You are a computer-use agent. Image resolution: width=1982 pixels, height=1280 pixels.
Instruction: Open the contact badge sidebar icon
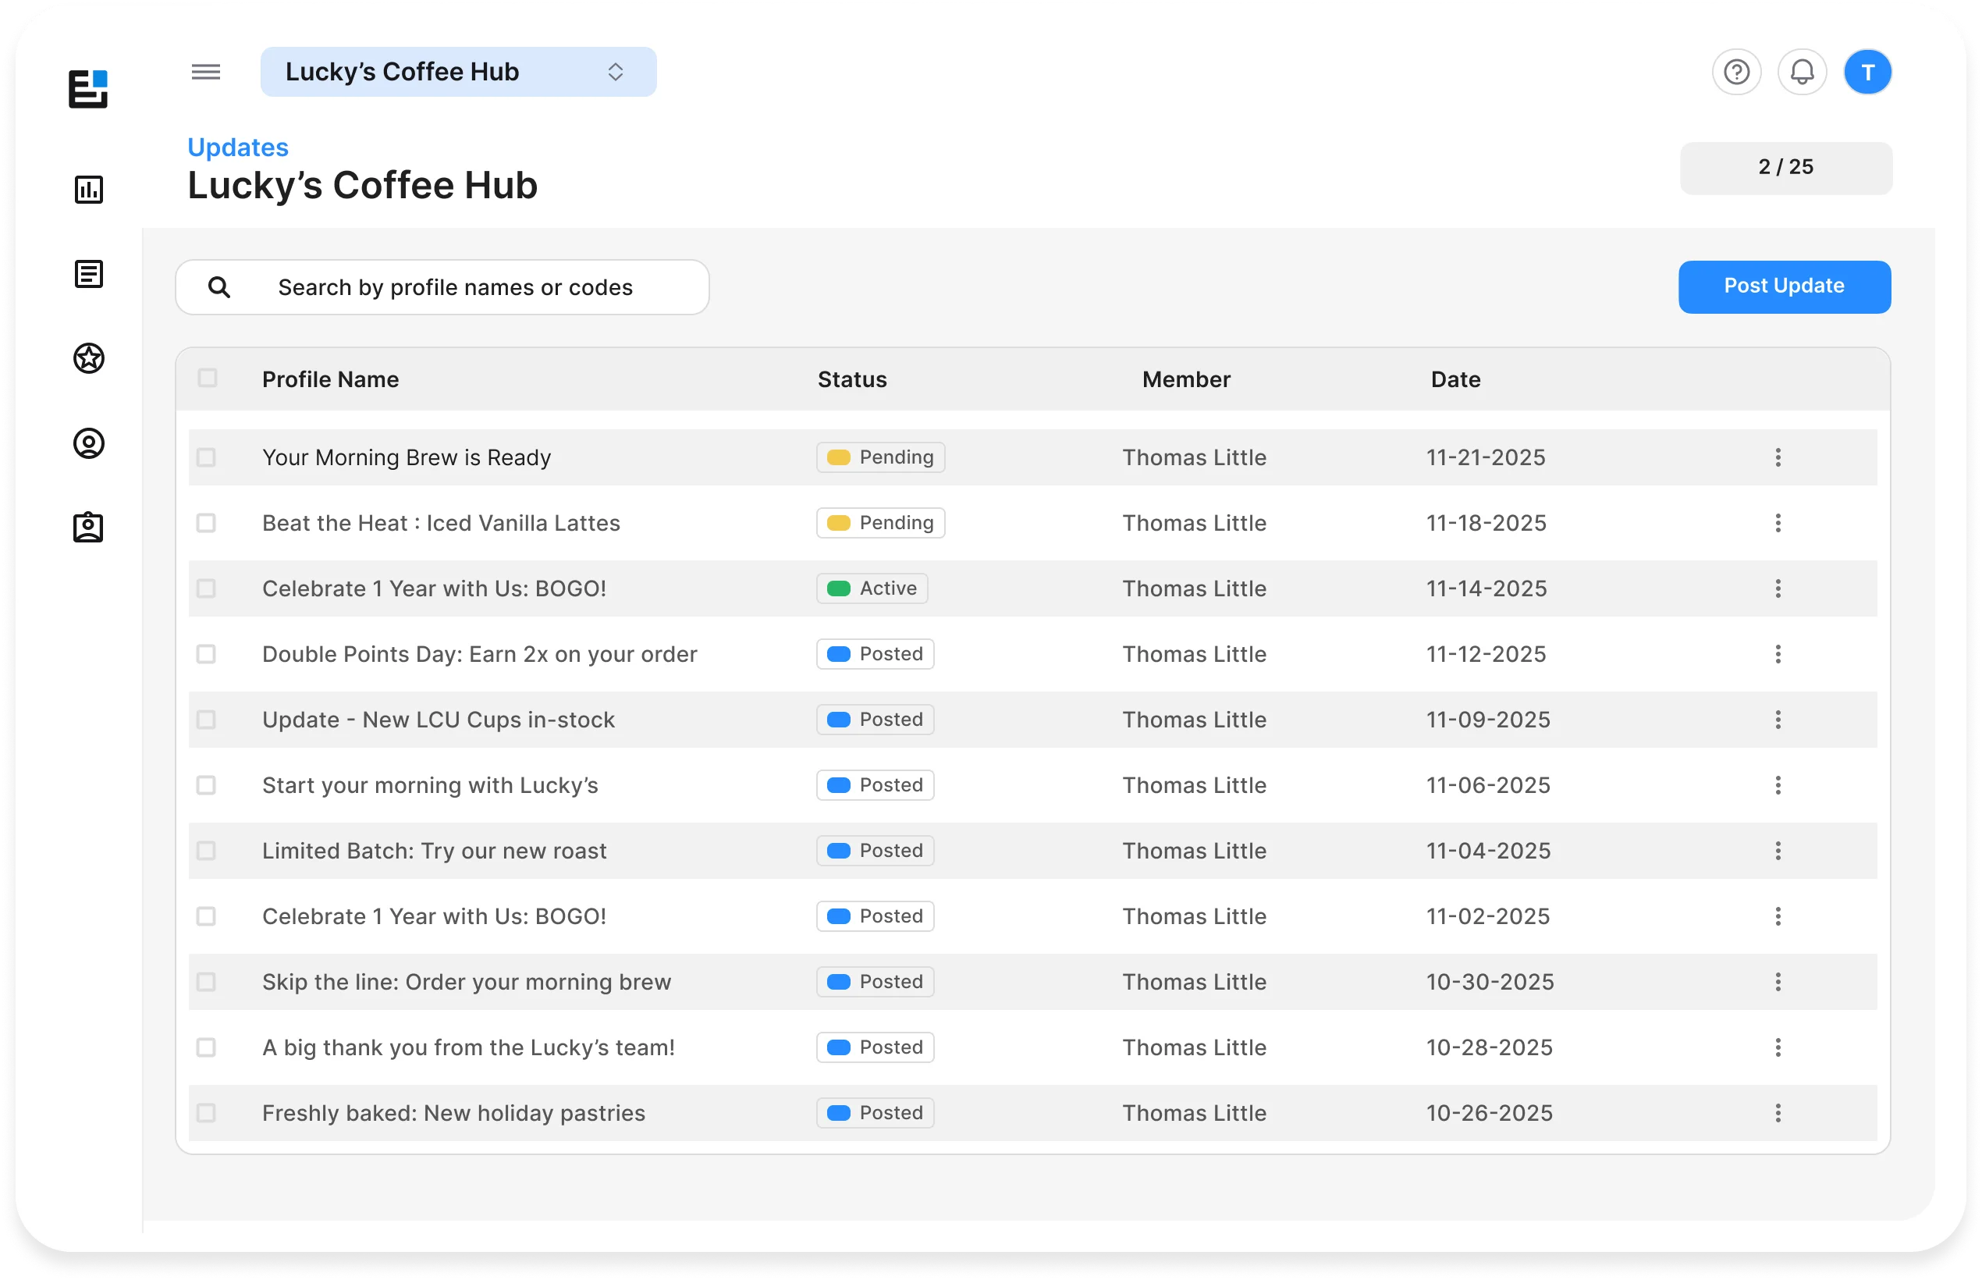point(89,527)
